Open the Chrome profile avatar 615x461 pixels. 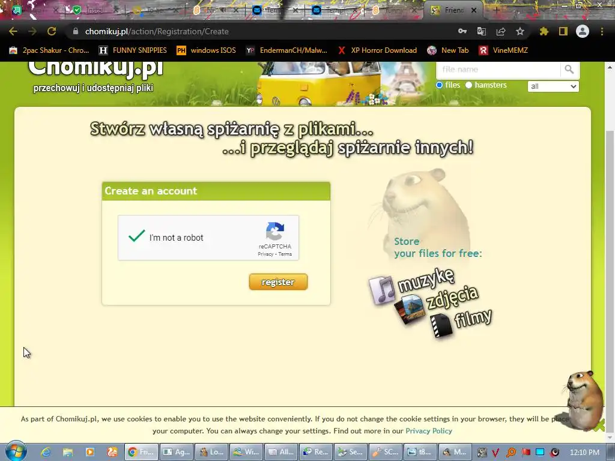coord(583,31)
